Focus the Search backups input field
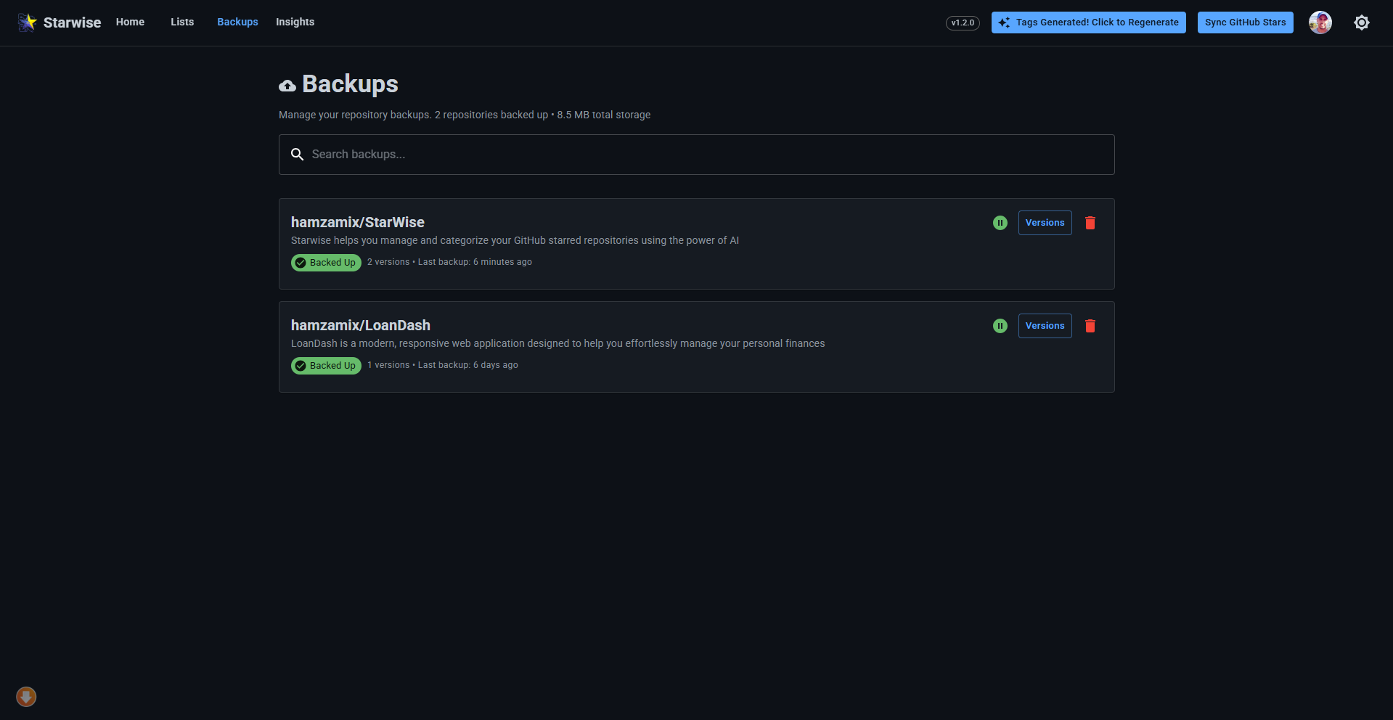 click(x=697, y=155)
